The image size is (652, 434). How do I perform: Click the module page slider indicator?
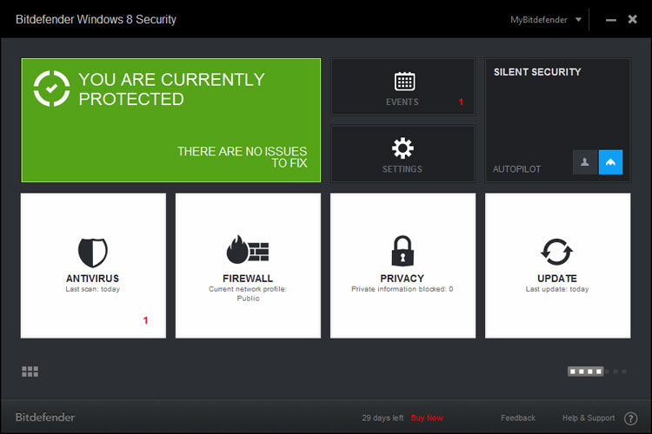(585, 372)
